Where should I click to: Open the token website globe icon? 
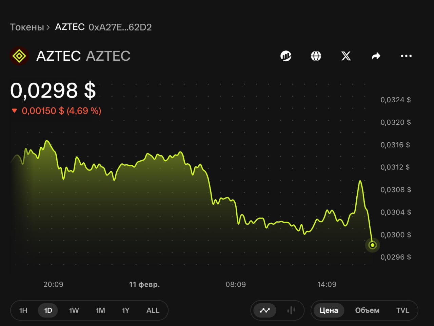tap(316, 56)
